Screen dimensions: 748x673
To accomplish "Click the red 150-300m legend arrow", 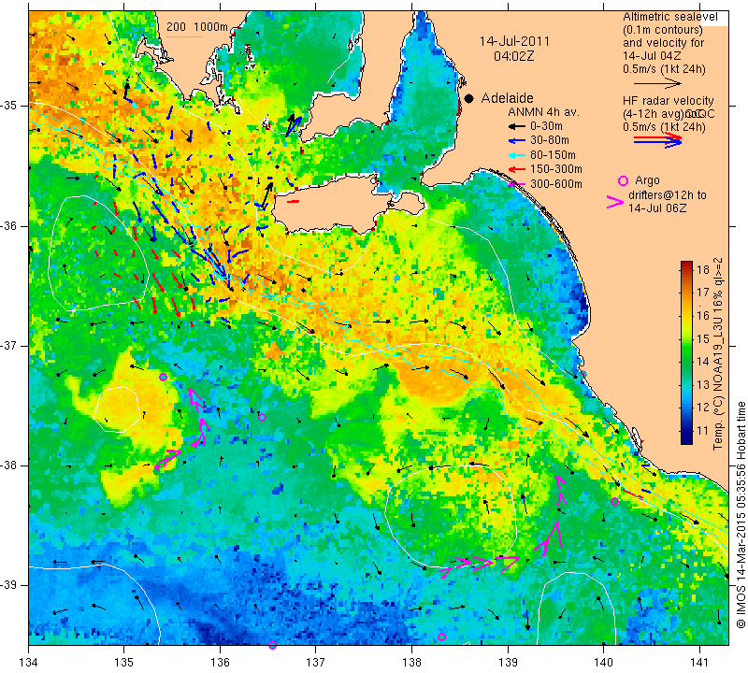I will pos(516,169).
